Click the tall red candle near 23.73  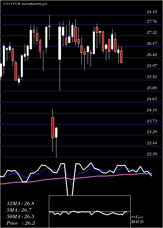[x=53, y=127]
